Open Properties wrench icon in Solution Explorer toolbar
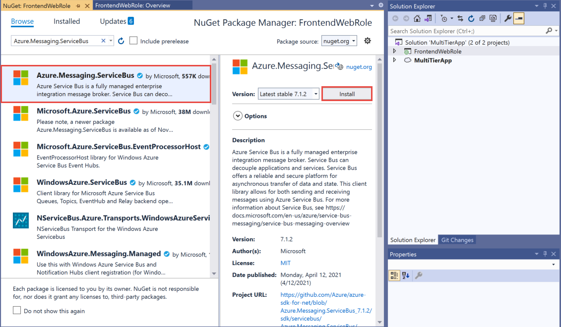 click(508, 19)
